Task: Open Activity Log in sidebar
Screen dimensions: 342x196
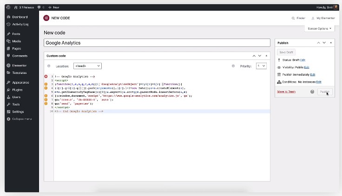Action: 20,24
